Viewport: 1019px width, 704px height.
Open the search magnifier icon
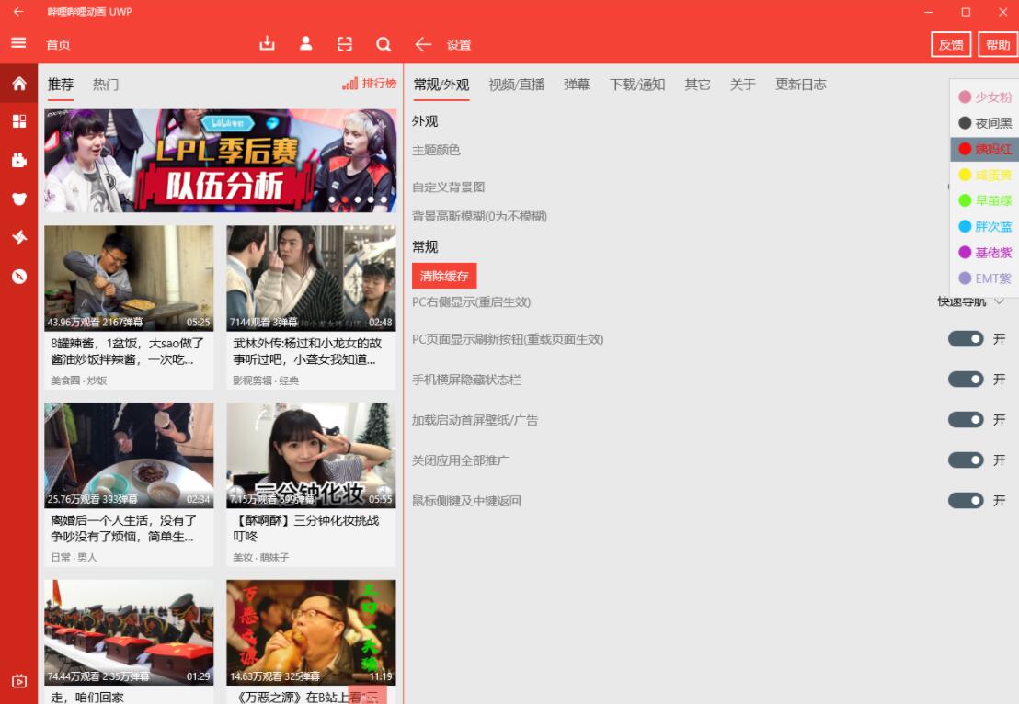[x=384, y=43]
